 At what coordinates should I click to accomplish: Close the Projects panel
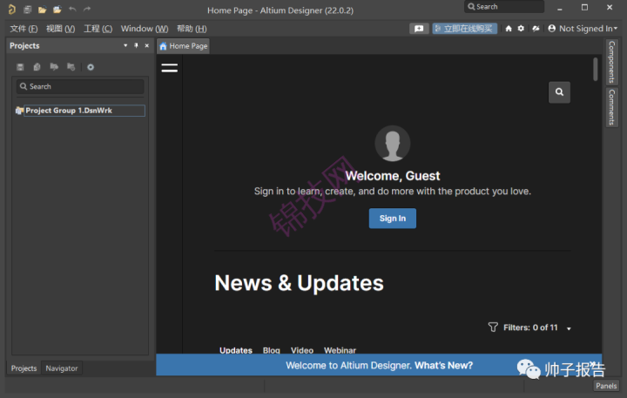point(147,45)
